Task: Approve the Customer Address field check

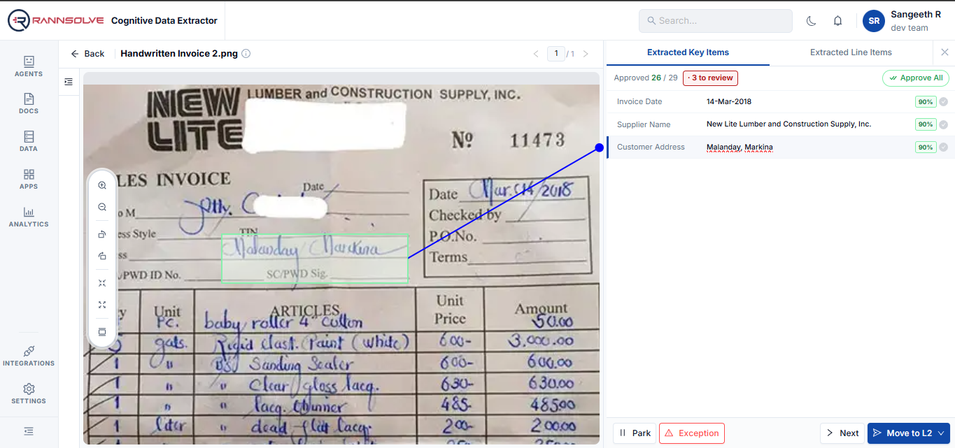Action: pyautogui.click(x=944, y=147)
